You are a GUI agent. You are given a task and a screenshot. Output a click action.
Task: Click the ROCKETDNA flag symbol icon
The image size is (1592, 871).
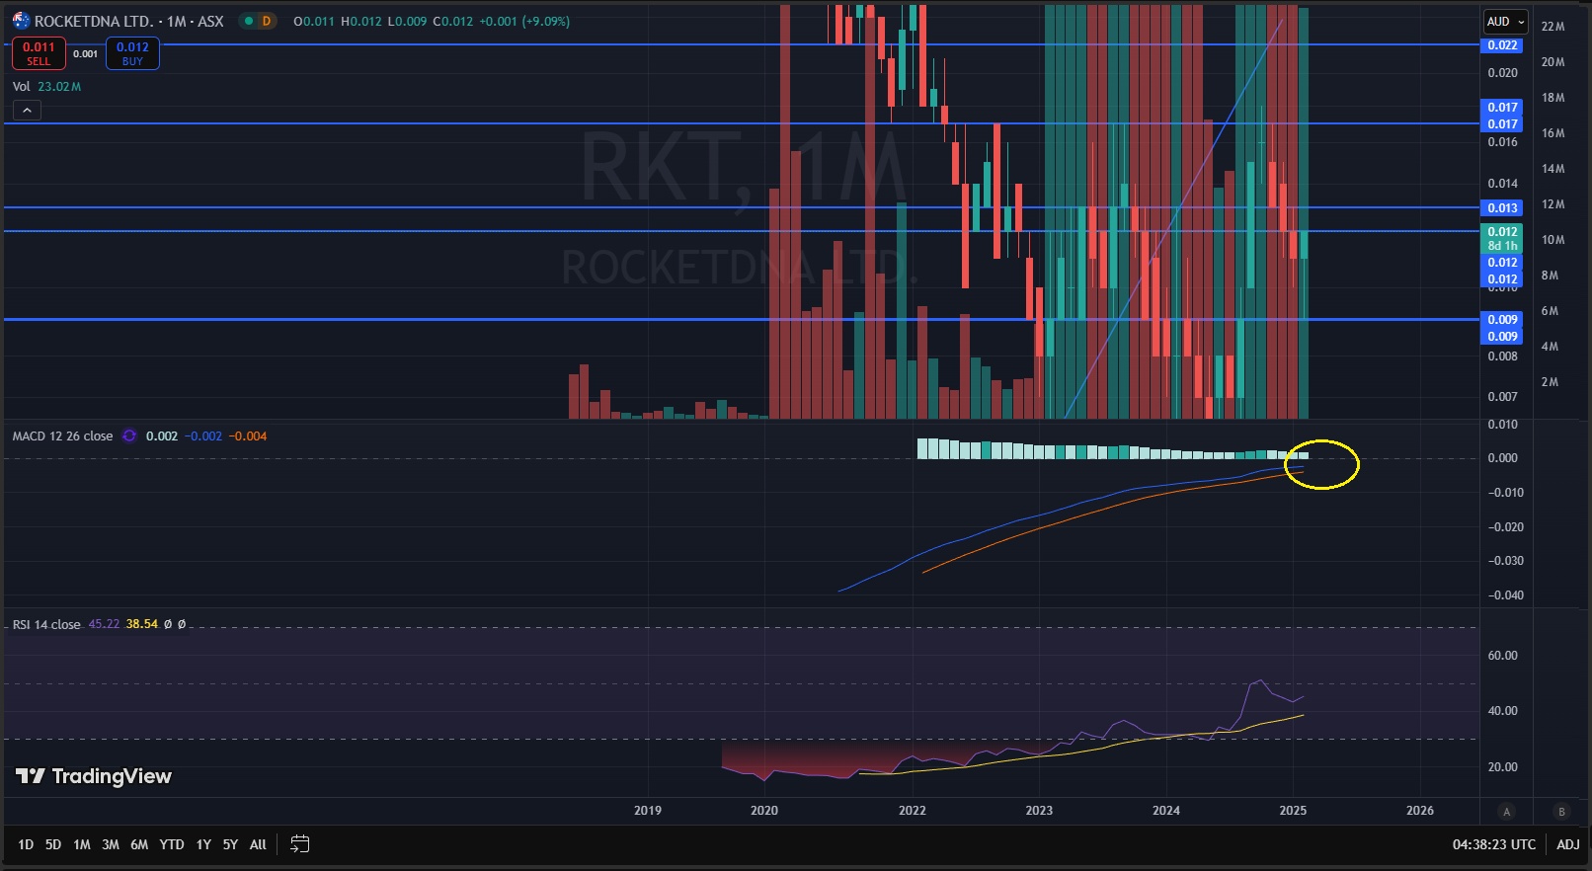coord(21,21)
